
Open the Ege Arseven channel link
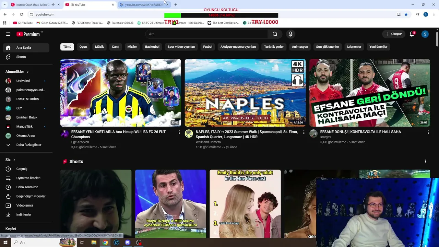point(80,142)
